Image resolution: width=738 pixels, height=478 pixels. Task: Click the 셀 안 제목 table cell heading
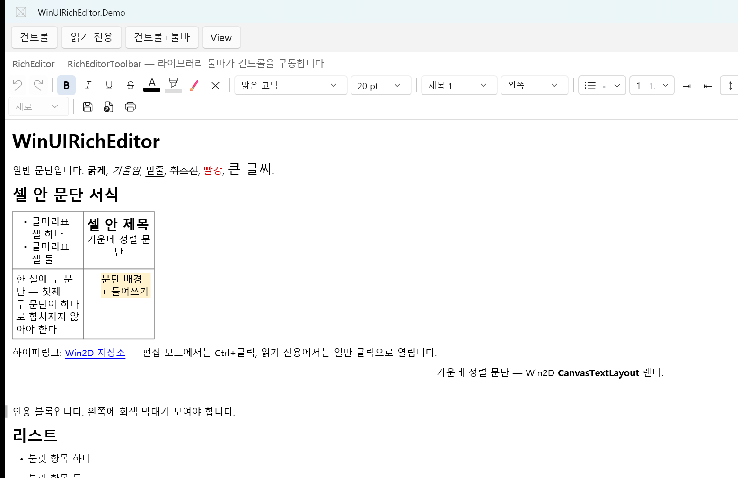[118, 223]
